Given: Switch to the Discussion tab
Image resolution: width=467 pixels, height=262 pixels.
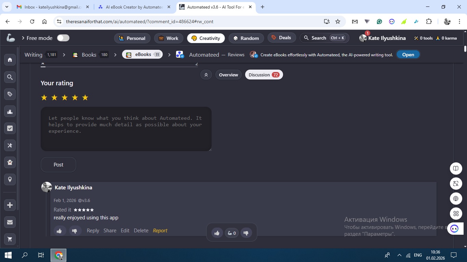Looking at the screenshot, I should (264, 75).
